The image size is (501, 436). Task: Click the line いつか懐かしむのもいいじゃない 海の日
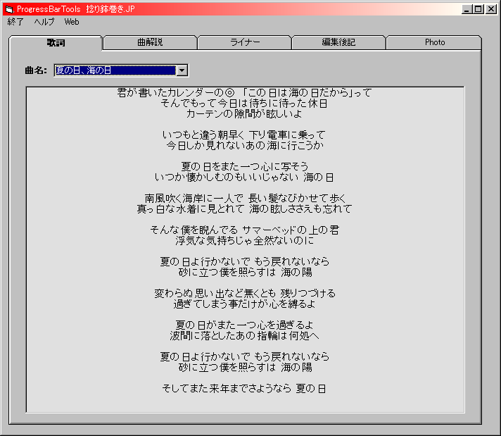244,177
